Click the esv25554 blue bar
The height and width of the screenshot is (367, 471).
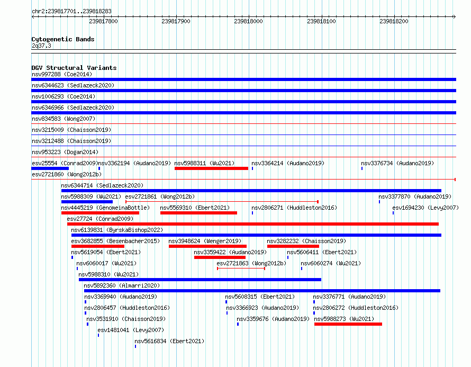[x=50, y=168]
